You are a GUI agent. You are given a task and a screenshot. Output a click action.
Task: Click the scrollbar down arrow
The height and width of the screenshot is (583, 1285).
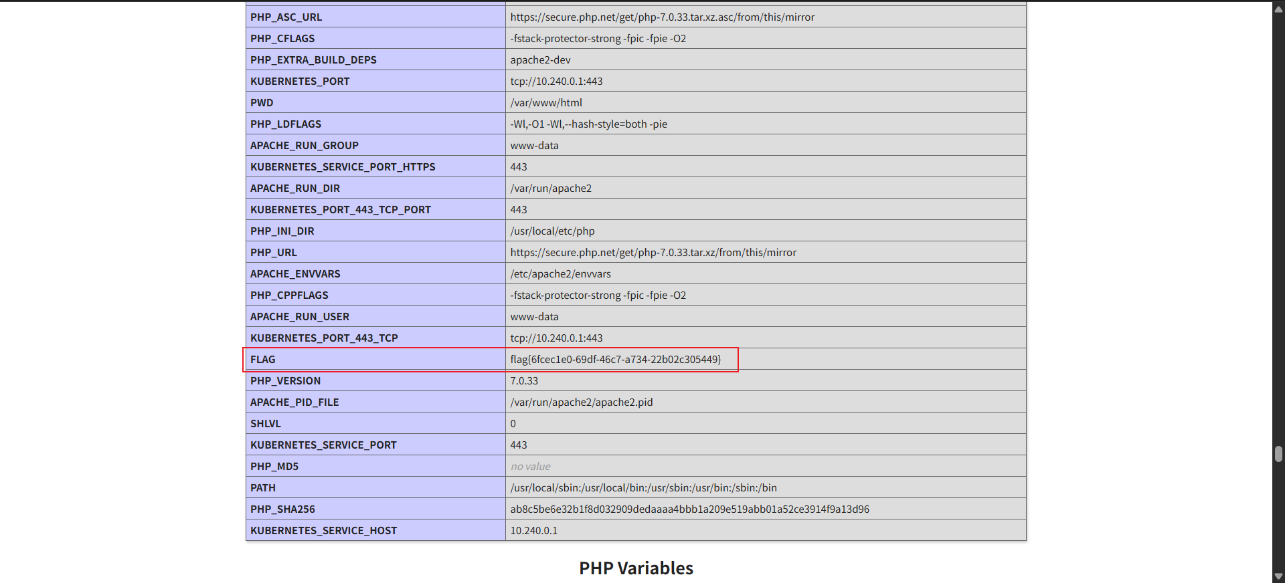(x=1278, y=576)
